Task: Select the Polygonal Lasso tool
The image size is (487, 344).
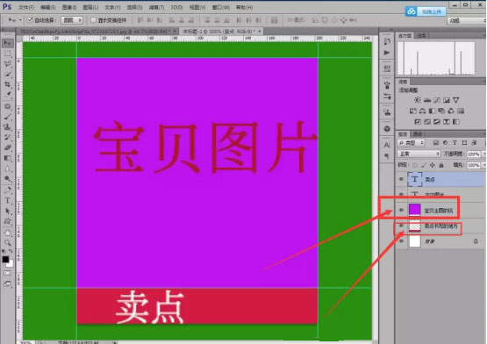Action: click(7, 64)
